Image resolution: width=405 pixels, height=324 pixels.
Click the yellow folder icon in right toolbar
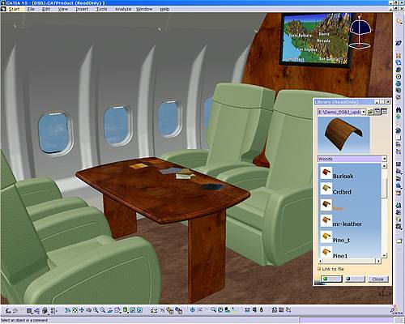[x=399, y=241]
